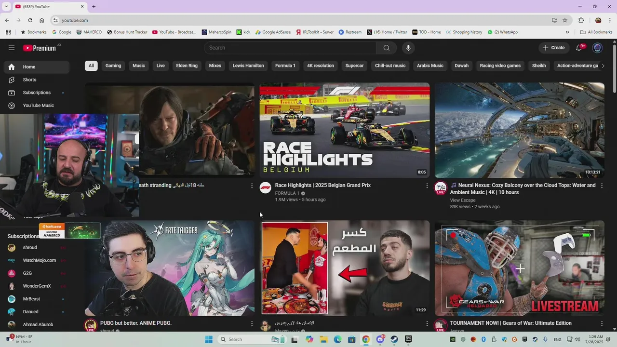Screen dimensions: 617x347
Task: Open options for Race Highlights video
Action: (x=427, y=186)
